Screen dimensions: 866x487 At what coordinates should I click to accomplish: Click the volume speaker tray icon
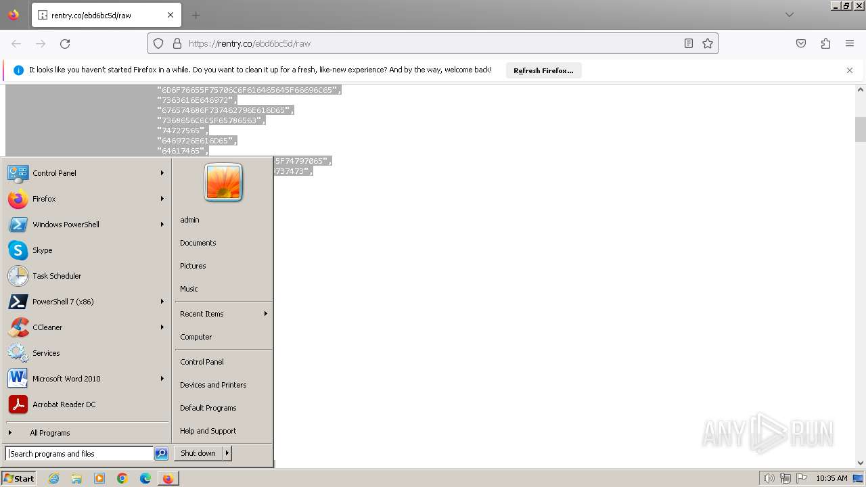click(769, 478)
